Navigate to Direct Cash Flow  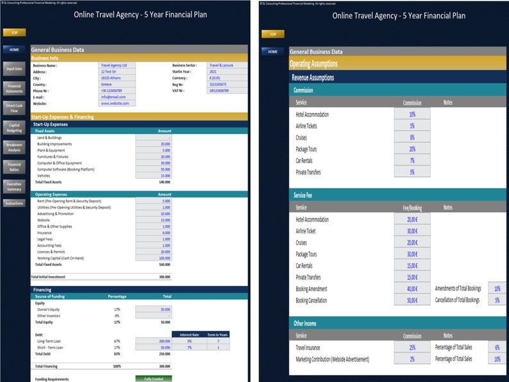coord(14,108)
